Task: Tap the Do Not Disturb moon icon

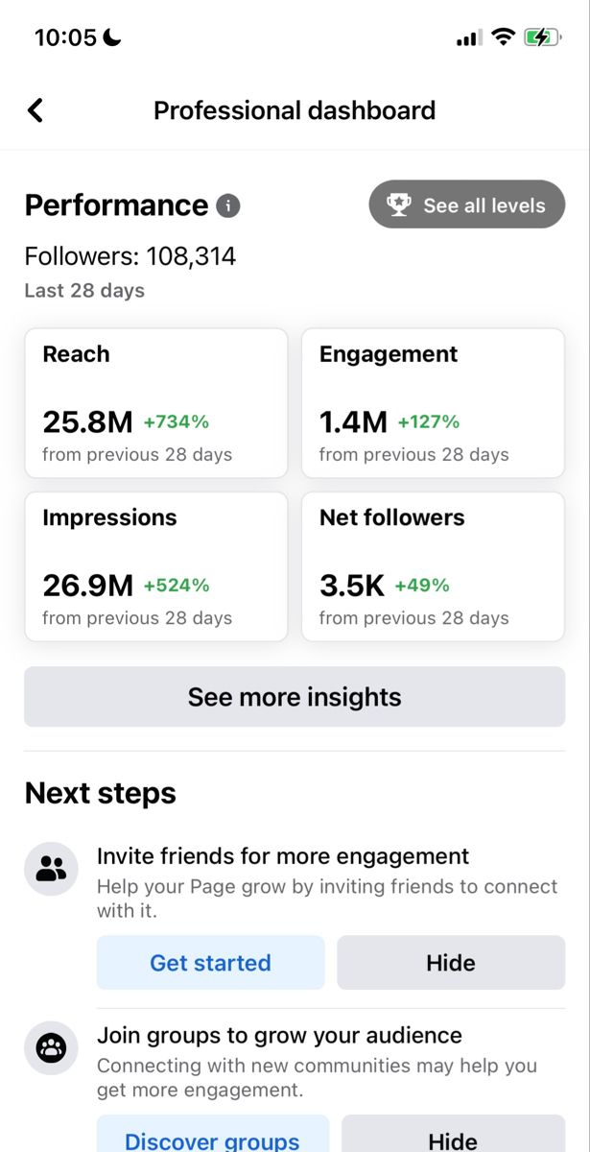Action: click(x=112, y=37)
